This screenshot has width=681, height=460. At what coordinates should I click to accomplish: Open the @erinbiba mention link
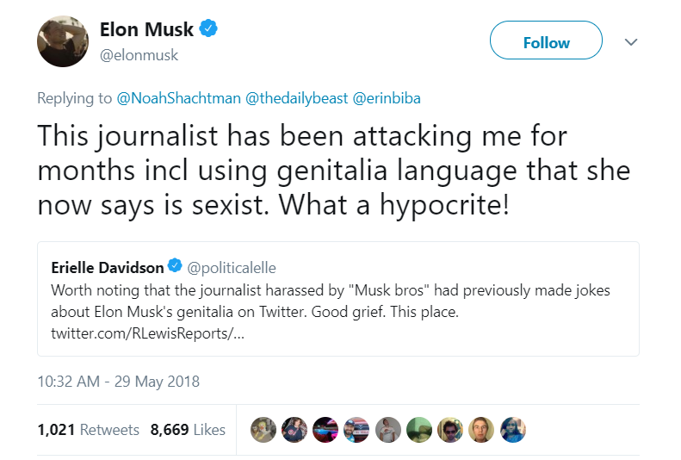[387, 98]
